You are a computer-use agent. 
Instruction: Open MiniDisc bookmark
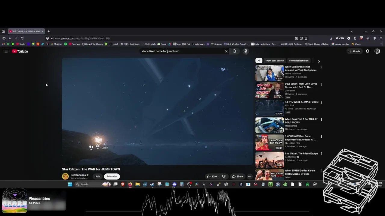pyautogui.click(x=56, y=44)
